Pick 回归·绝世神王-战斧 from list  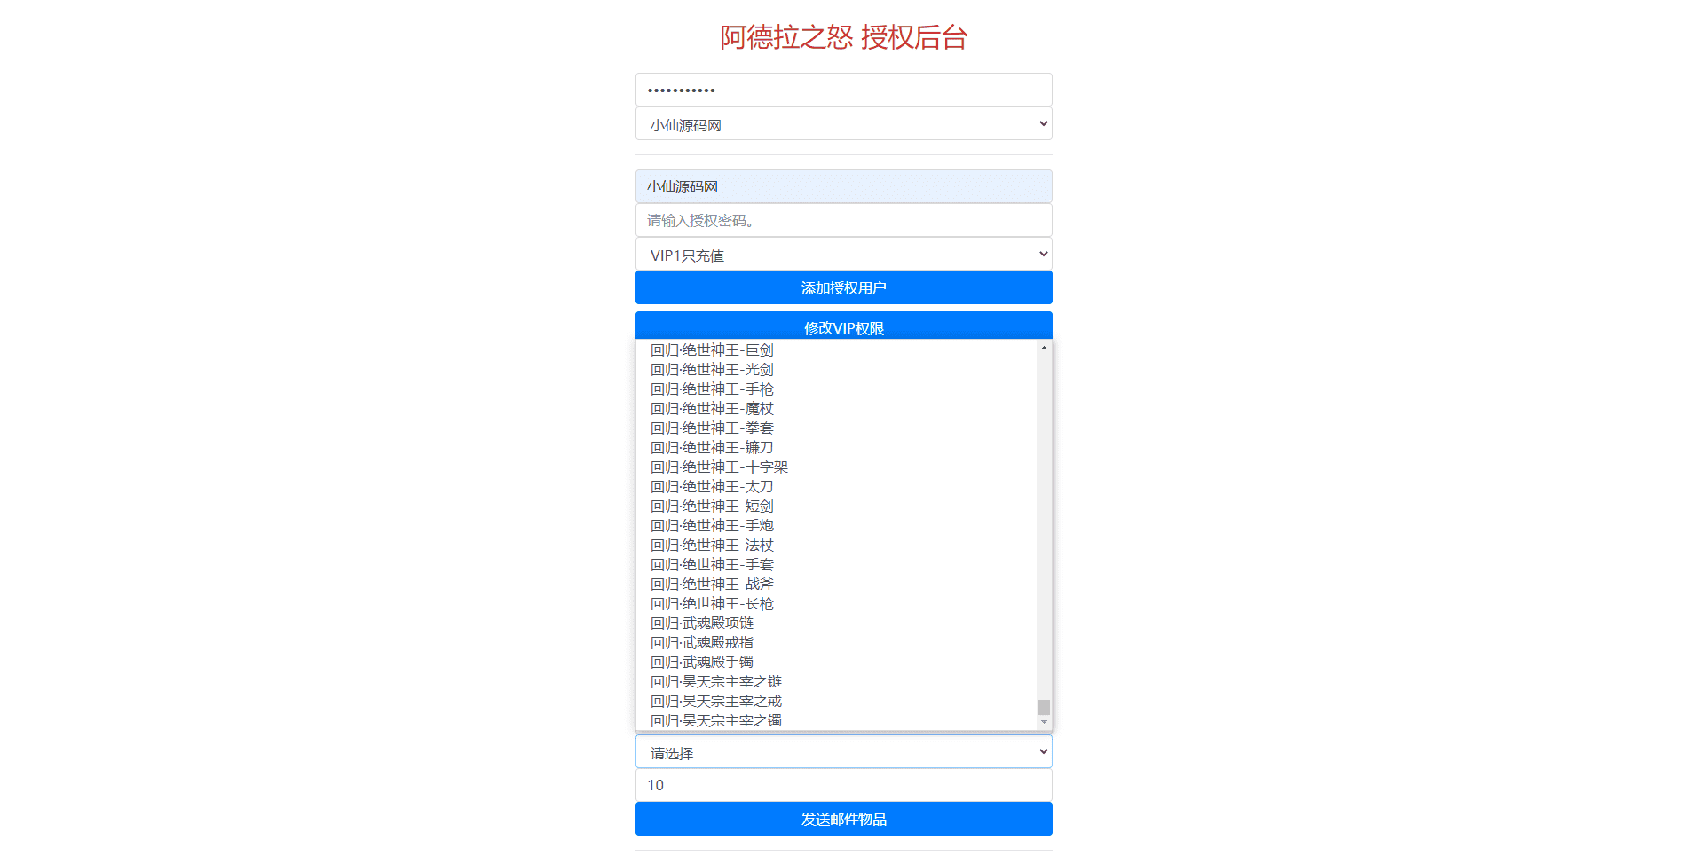tap(836, 585)
